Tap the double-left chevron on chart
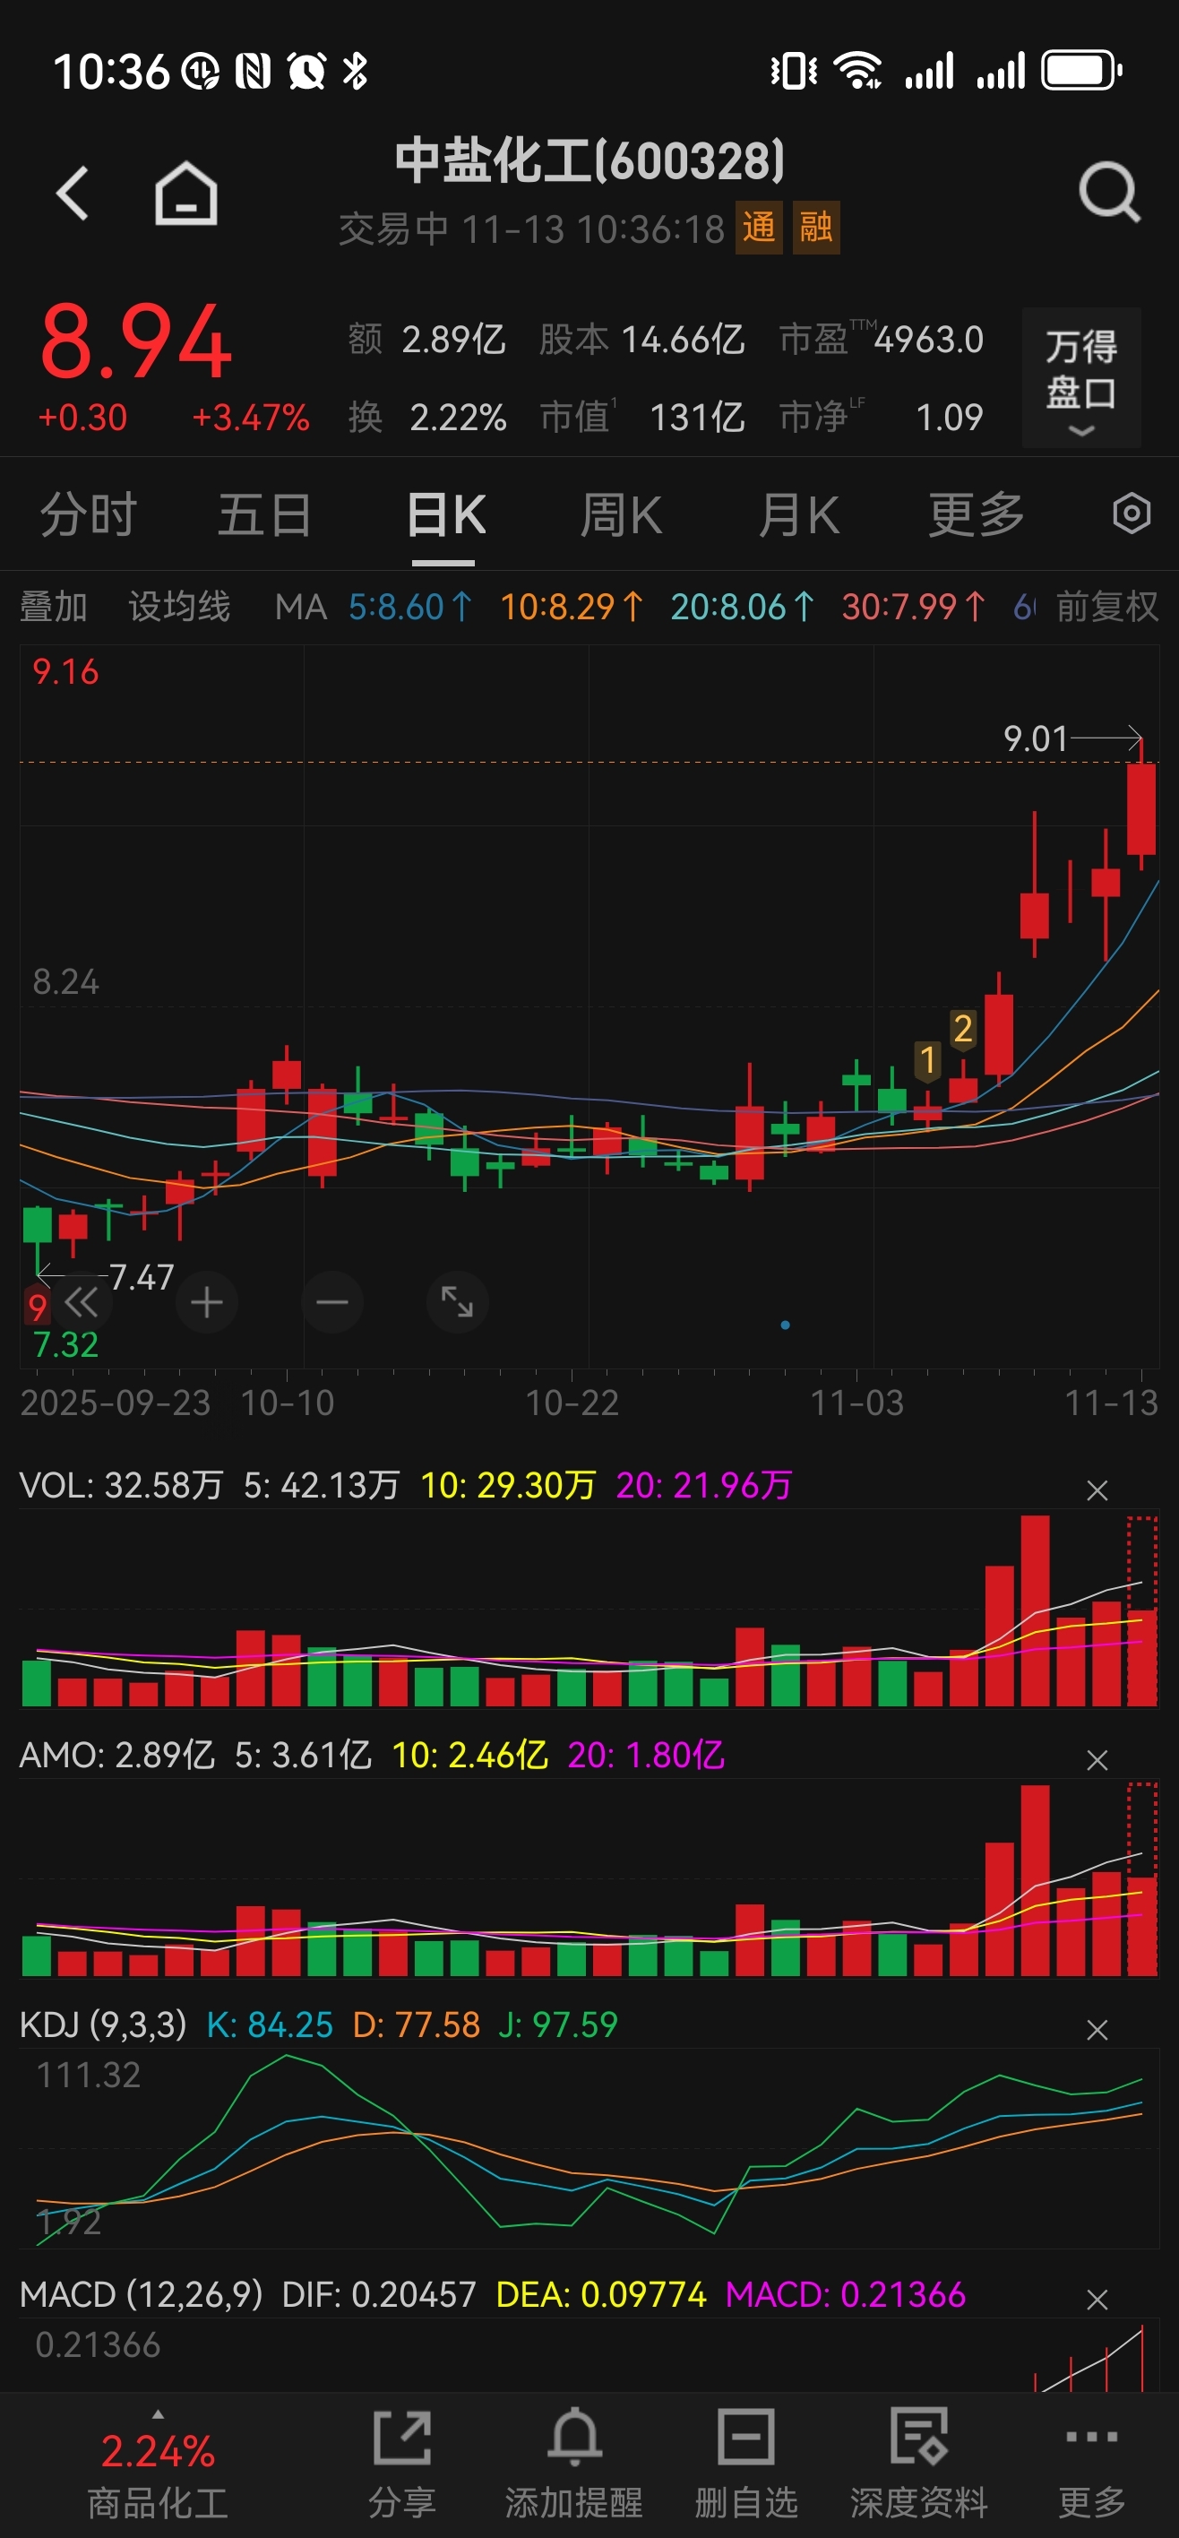The height and width of the screenshot is (2538, 1179). coord(82,1302)
